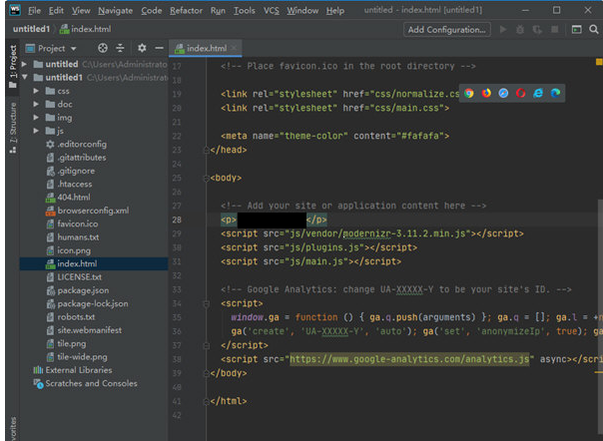
Task: Open preview in Edge browser icon
Action: 555,93
